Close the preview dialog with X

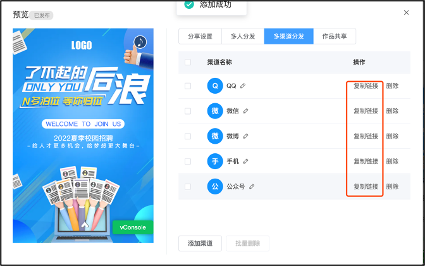click(x=406, y=13)
